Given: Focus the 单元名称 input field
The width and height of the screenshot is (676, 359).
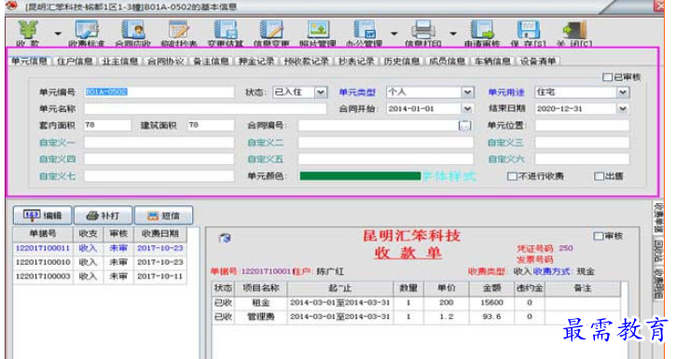Looking at the screenshot, I should pos(205,109).
